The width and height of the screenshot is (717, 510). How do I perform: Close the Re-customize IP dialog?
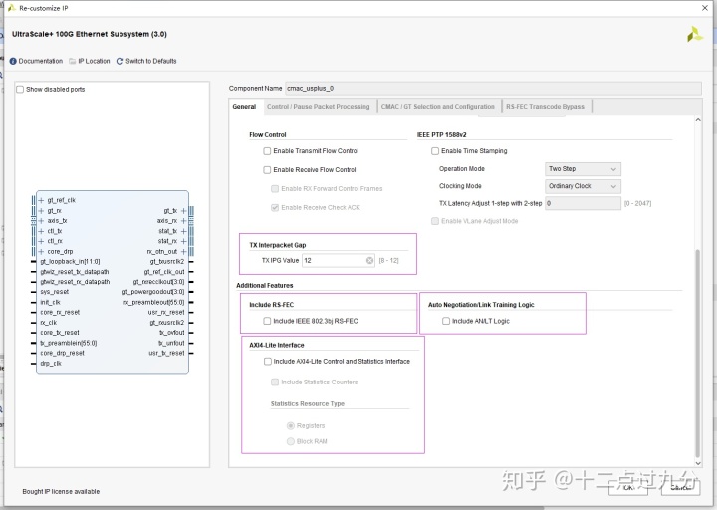click(705, 8)
